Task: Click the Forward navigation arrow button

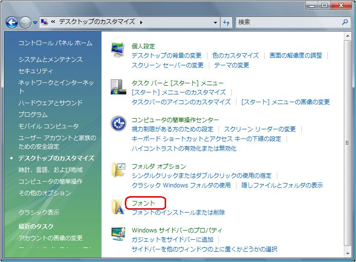Action: (25, 22)
